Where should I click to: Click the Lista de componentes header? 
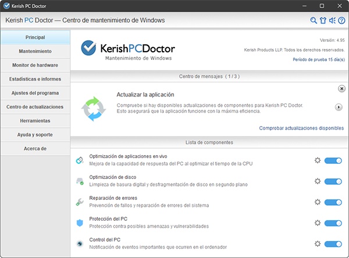tap(209, 142)
